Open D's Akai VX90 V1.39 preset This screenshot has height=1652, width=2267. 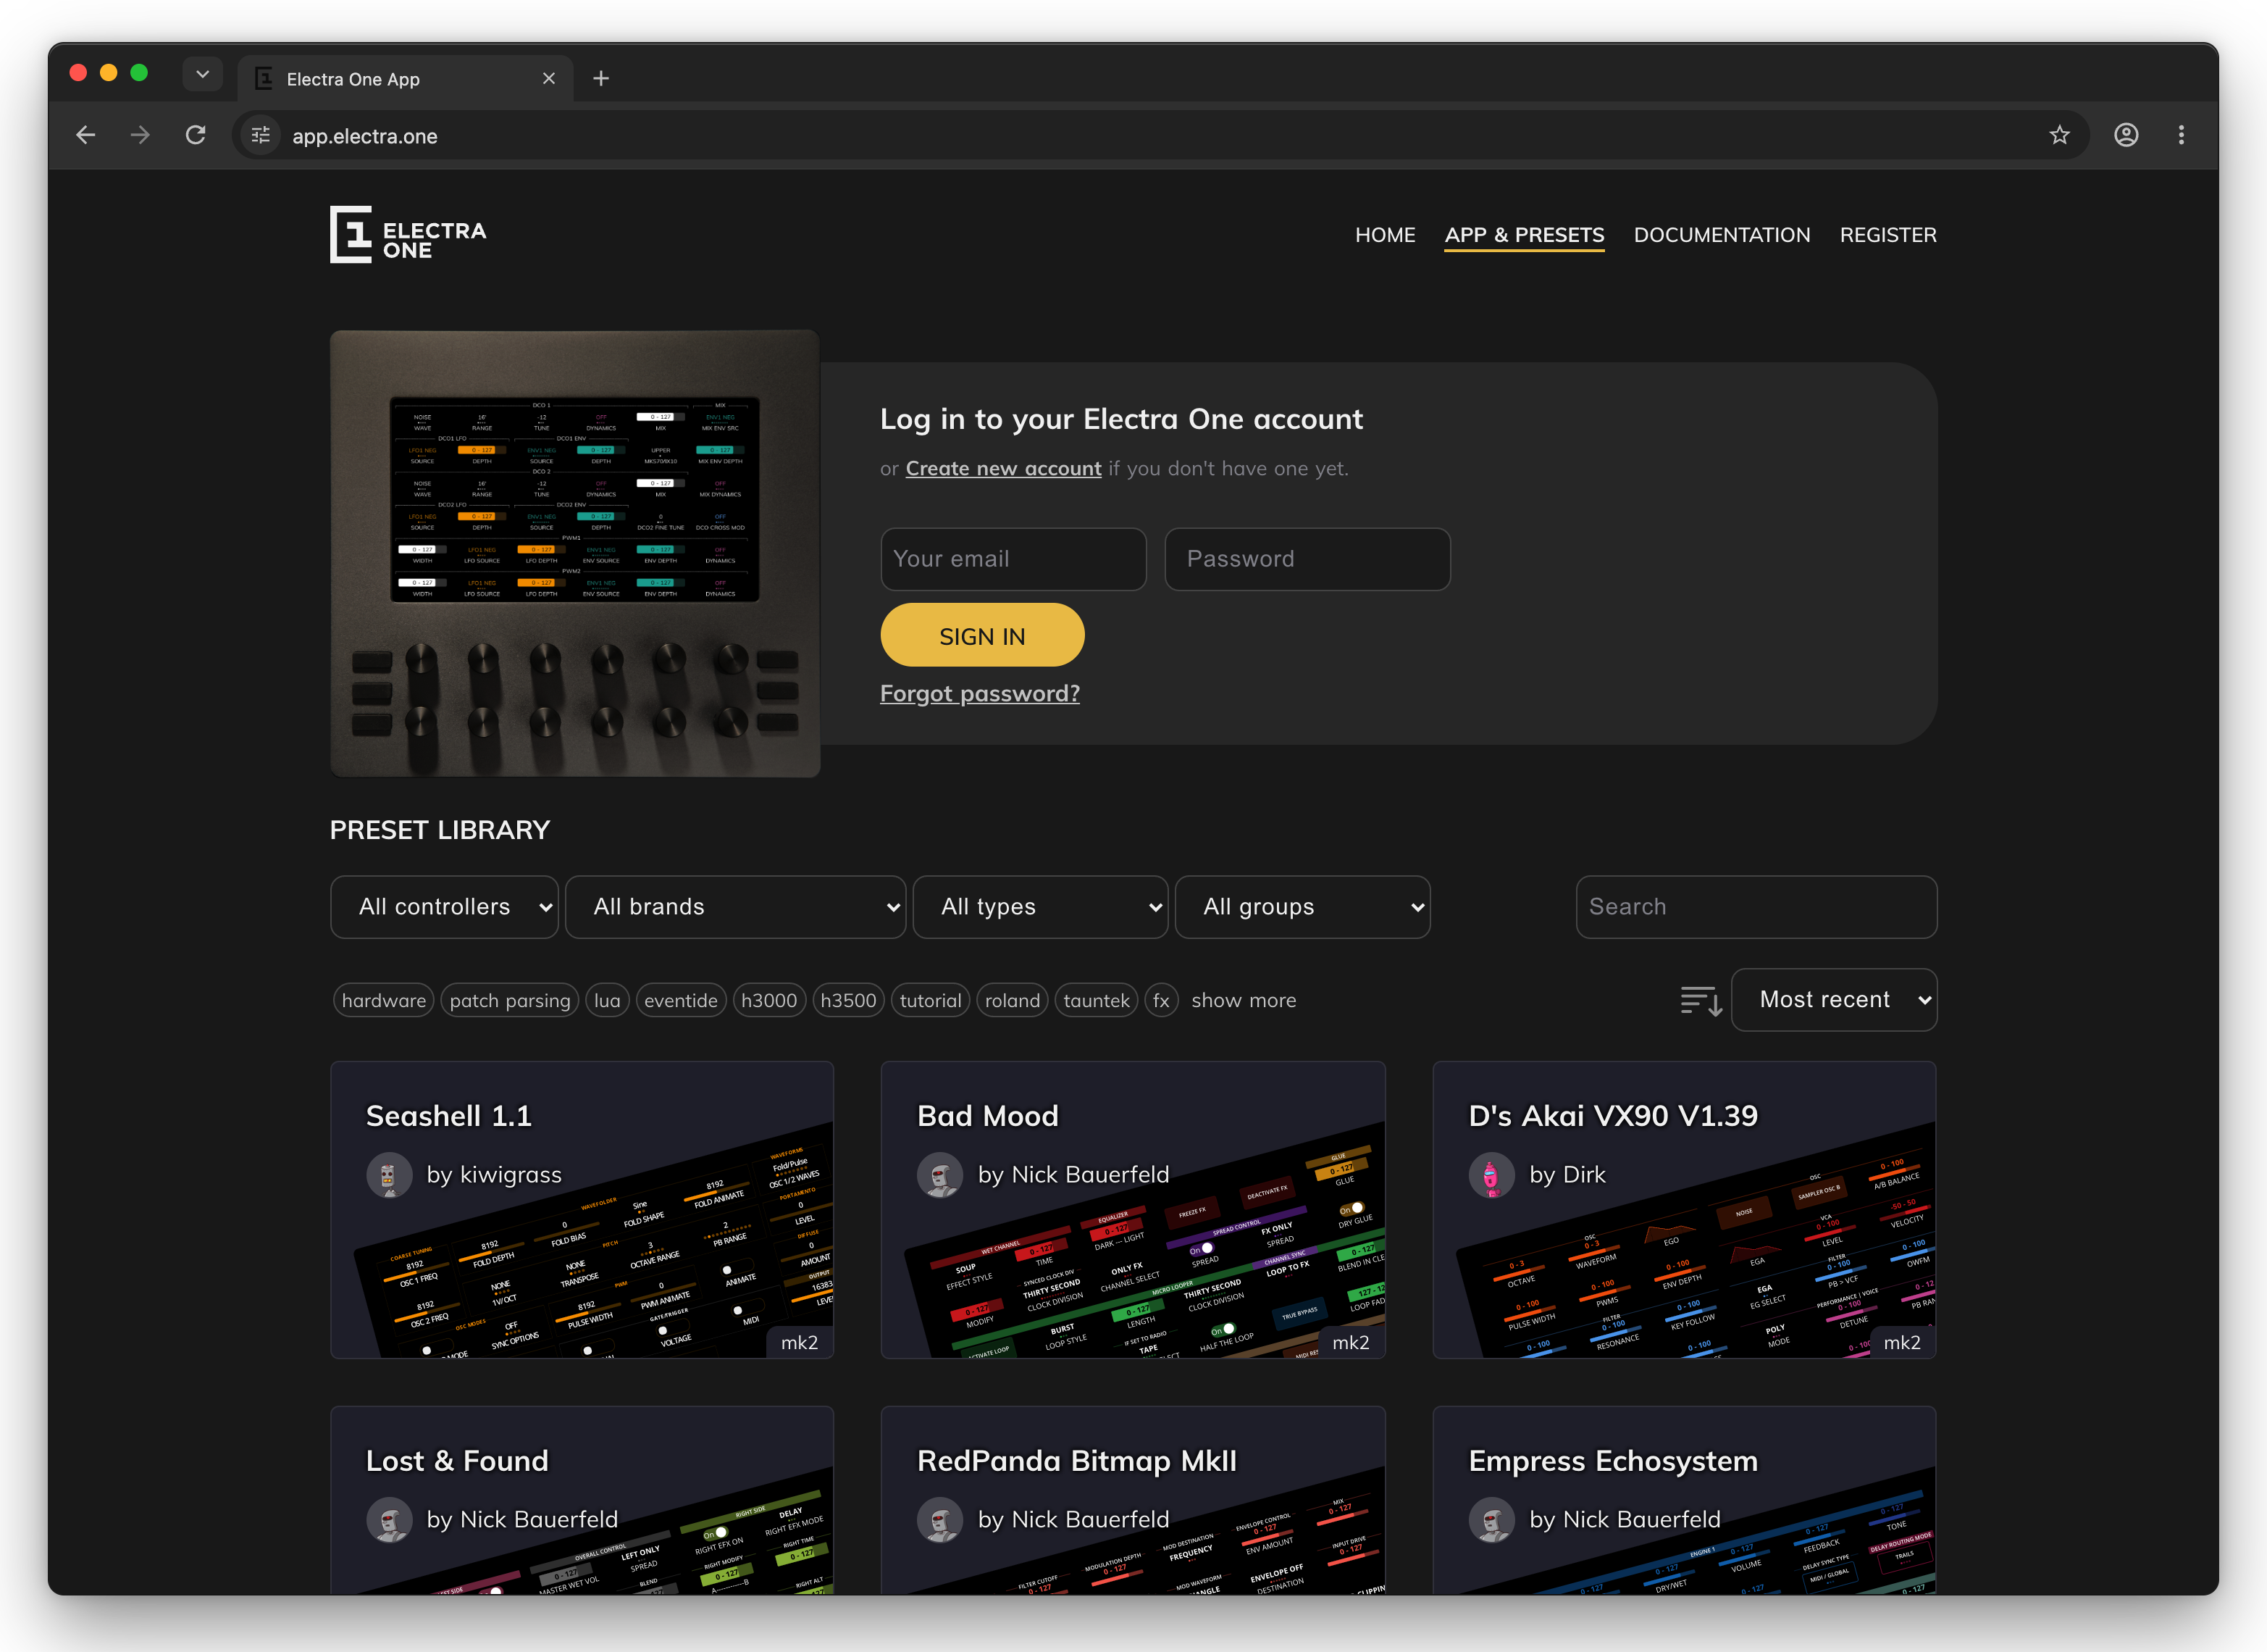pos(1684,1210)
